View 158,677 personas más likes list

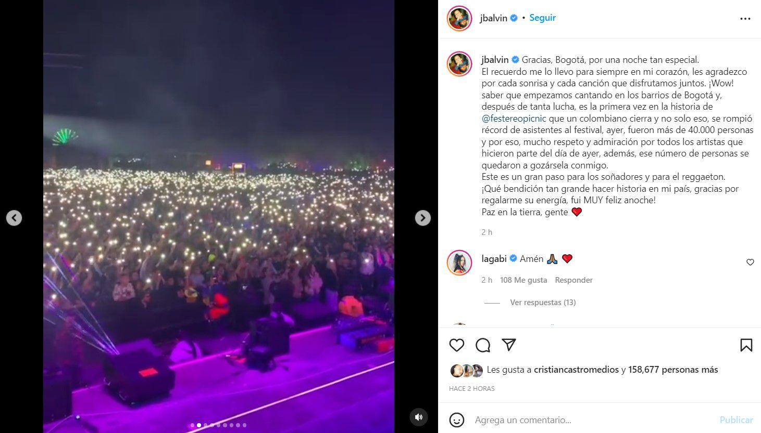[673, 370]
